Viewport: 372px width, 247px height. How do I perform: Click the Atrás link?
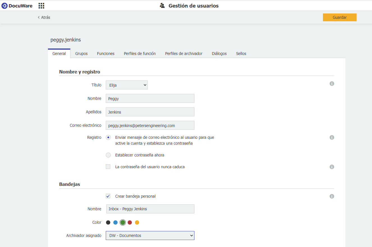(45, 17)
